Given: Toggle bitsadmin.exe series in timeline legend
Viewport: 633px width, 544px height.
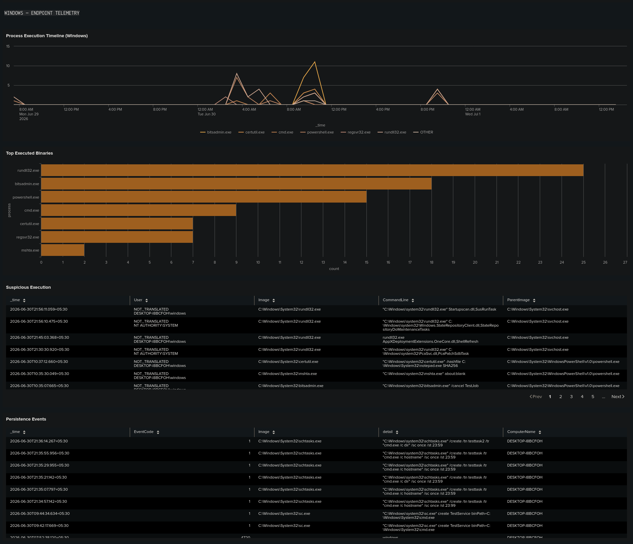Looking at the screenshot, I should tap(216, 132).
